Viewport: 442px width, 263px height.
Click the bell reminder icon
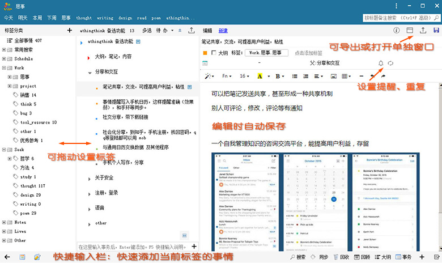pos(381,63)
